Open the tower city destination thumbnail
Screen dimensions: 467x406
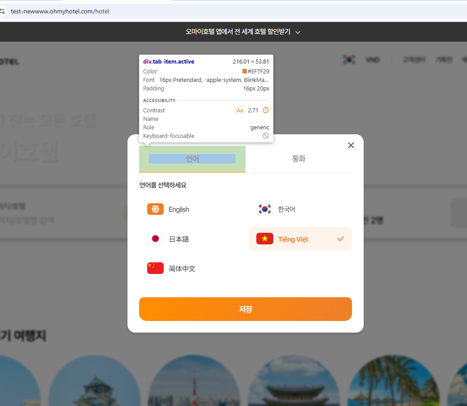pyautogui.click(x=194, y=380)
